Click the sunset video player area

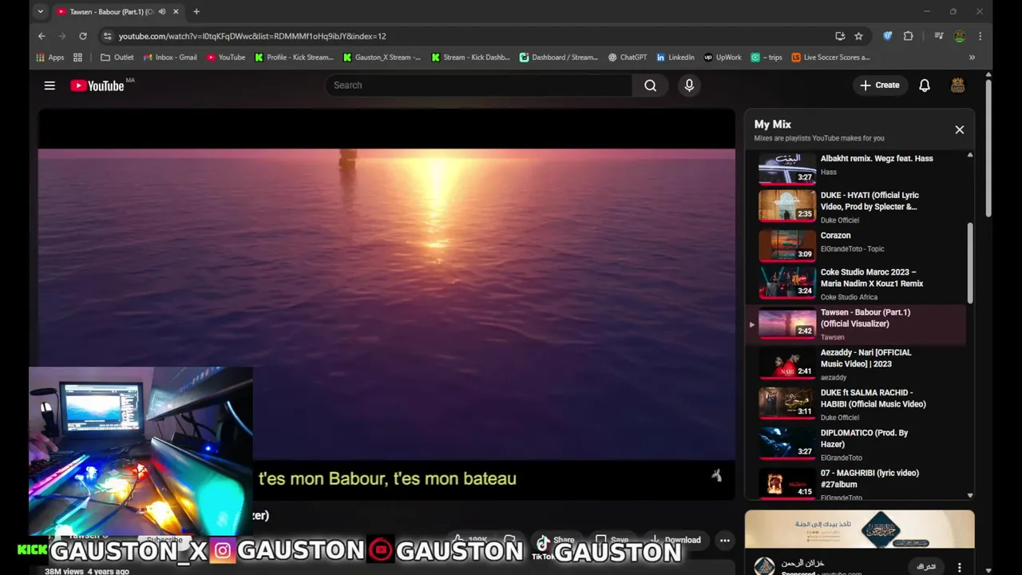(386, 303)
